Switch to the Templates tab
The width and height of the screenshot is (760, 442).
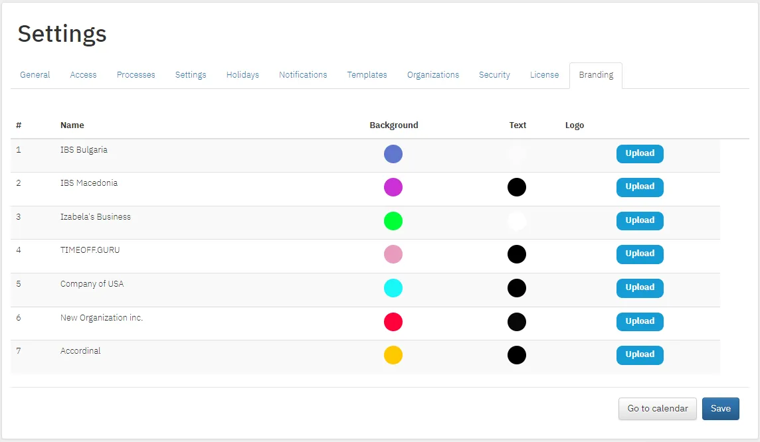pos(367,75)
